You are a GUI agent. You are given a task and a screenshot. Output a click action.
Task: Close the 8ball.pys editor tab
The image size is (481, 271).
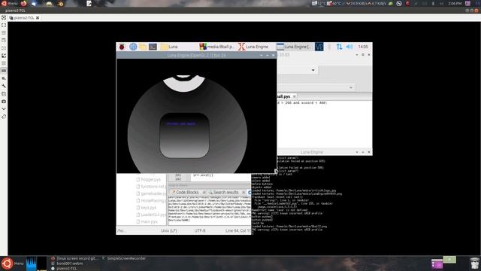pos(294,96)
